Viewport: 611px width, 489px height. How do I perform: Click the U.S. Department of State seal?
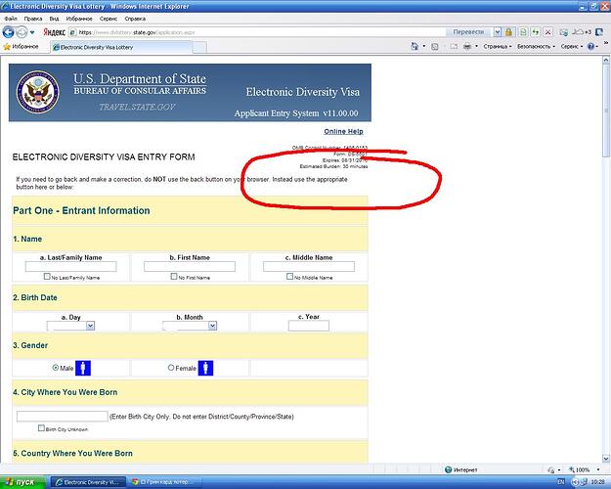pyautogui.click(x=38, y=92)
